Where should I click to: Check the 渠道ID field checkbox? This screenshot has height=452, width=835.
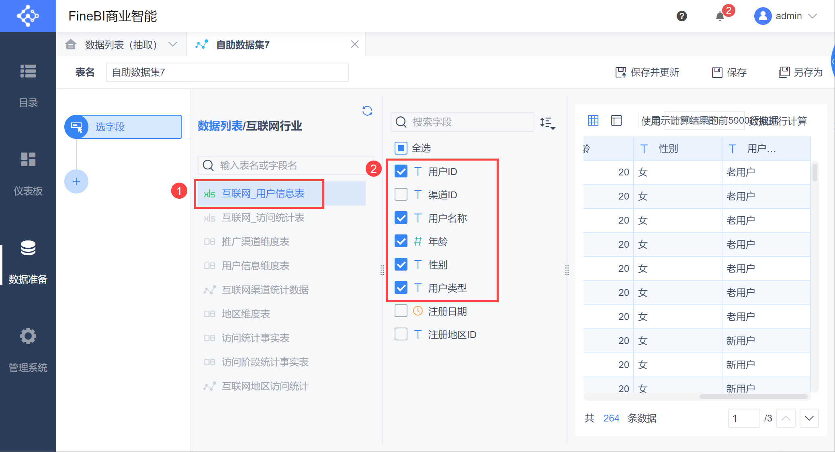tap(401, 195)
